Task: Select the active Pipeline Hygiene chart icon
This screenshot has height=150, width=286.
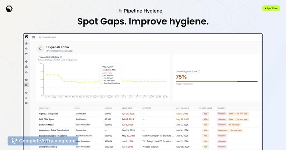Action: [26, 85]
